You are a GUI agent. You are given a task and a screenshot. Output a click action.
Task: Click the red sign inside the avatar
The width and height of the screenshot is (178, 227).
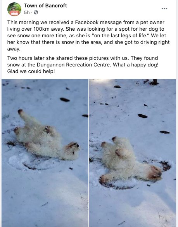(14, 13)
